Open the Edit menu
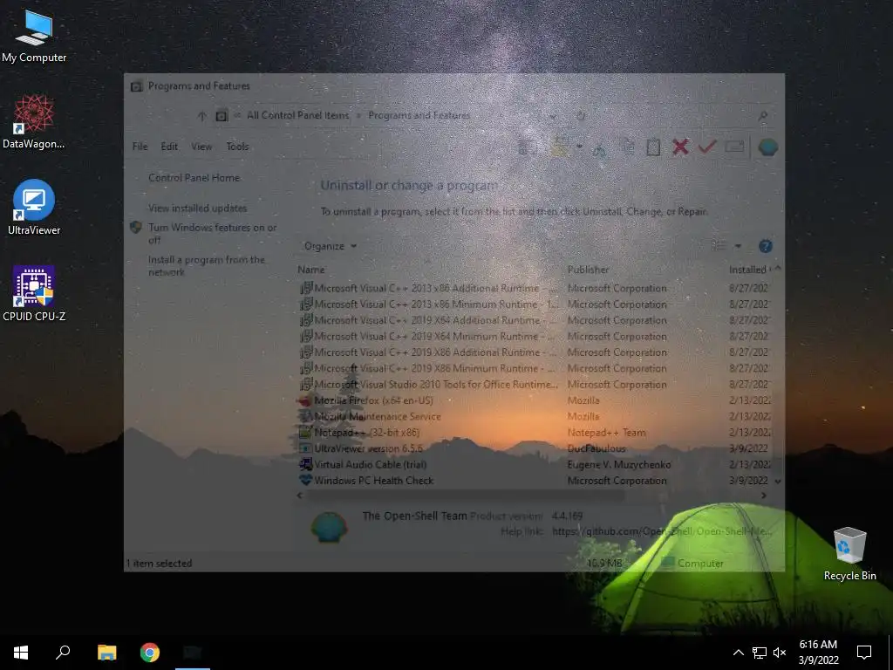The height and width of the screenshot is (670, 893). [169, 147]
